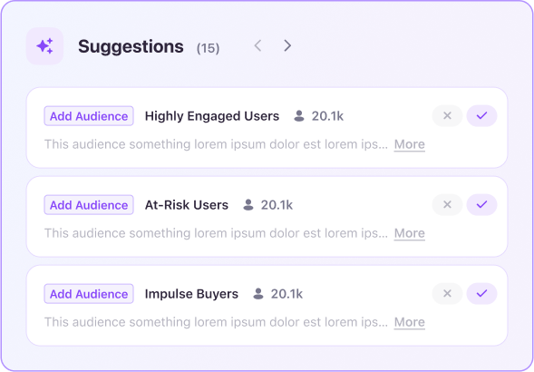Accept the Highly Engaged Users suggestion
The image size is (534, 372).
(x=481, y=116)
